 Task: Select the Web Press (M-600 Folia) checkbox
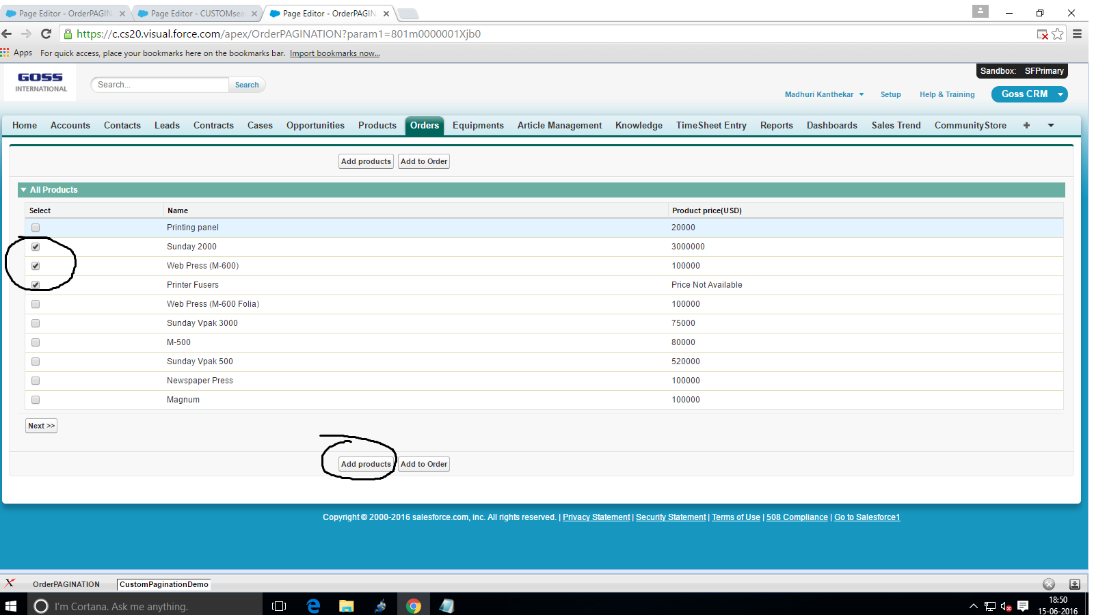[x=36, y=304]
